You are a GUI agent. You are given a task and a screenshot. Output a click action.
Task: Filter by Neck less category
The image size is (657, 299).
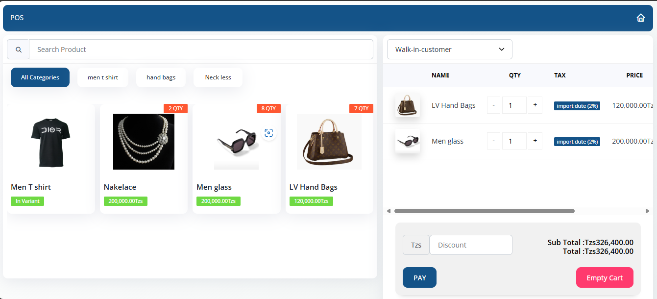pos(218,77)
